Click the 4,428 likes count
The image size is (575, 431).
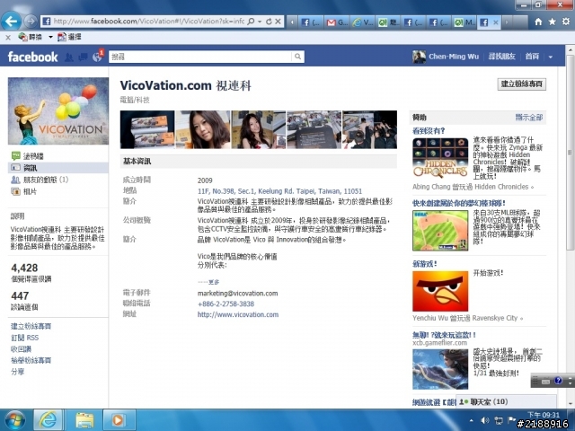[x=24, y=268]
